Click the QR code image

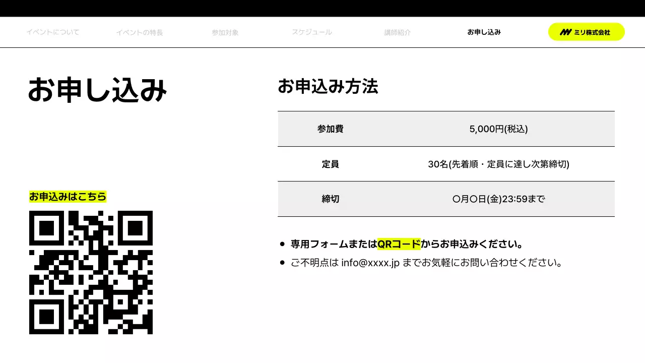(x=91, y=272)
